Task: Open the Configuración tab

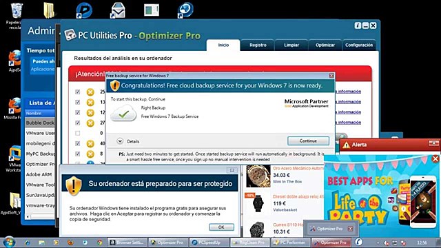Action: [359, 45]
